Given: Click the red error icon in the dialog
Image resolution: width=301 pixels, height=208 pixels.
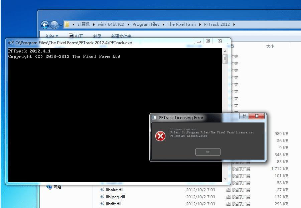Looking at the screenshot, I should 160,136.
